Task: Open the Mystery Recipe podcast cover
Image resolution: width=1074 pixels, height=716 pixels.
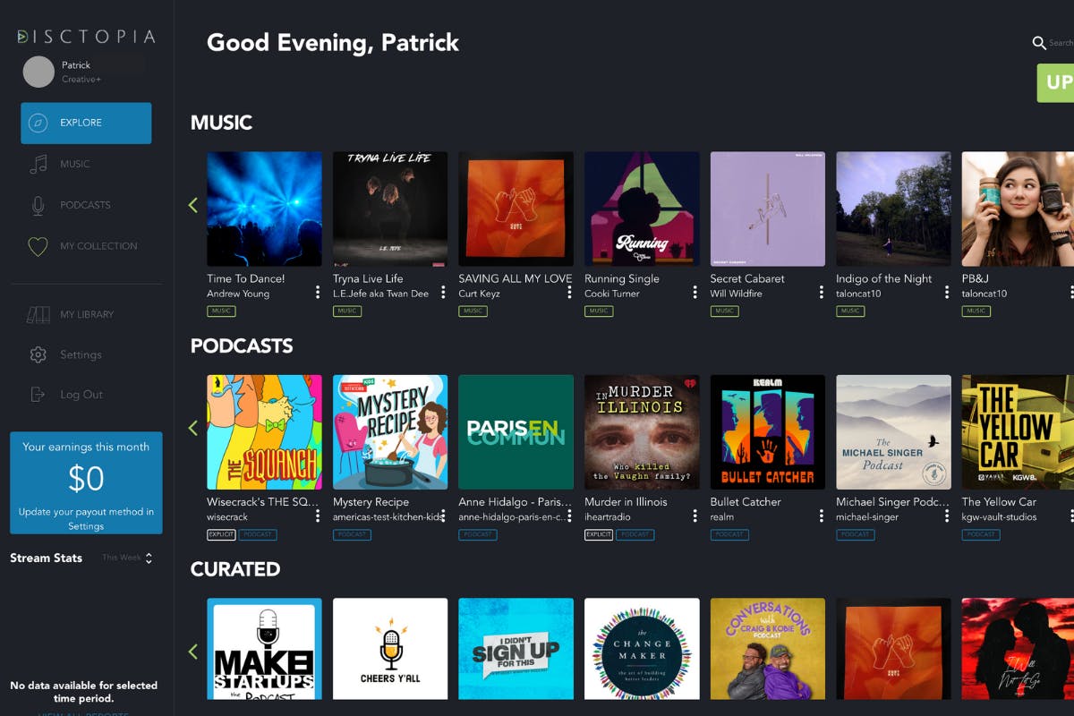Action: (390, 432)
